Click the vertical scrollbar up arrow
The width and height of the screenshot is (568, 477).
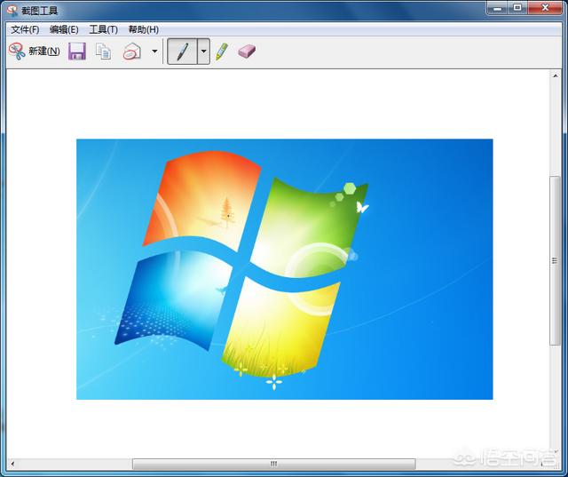pyautogui.click(x=555, y=76)
